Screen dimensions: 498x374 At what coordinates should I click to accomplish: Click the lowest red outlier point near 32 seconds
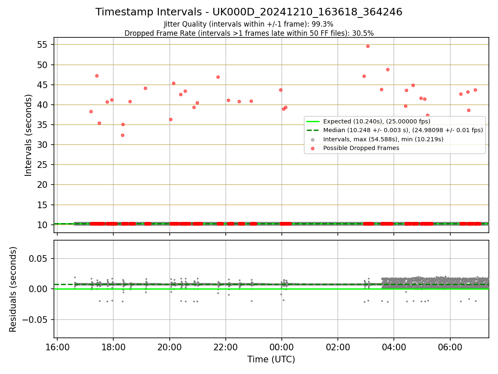(x=122, y=135)
